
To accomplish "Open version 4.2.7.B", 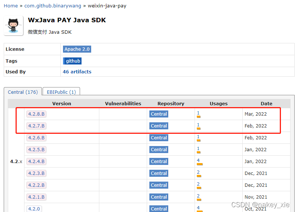I will pos(36,126).
